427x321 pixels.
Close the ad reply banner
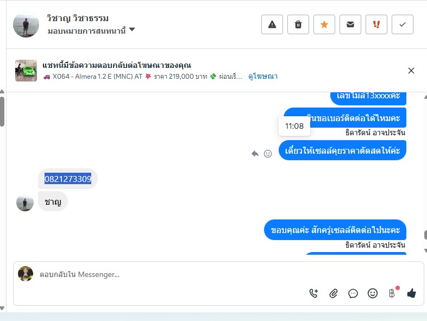(411, 71)
